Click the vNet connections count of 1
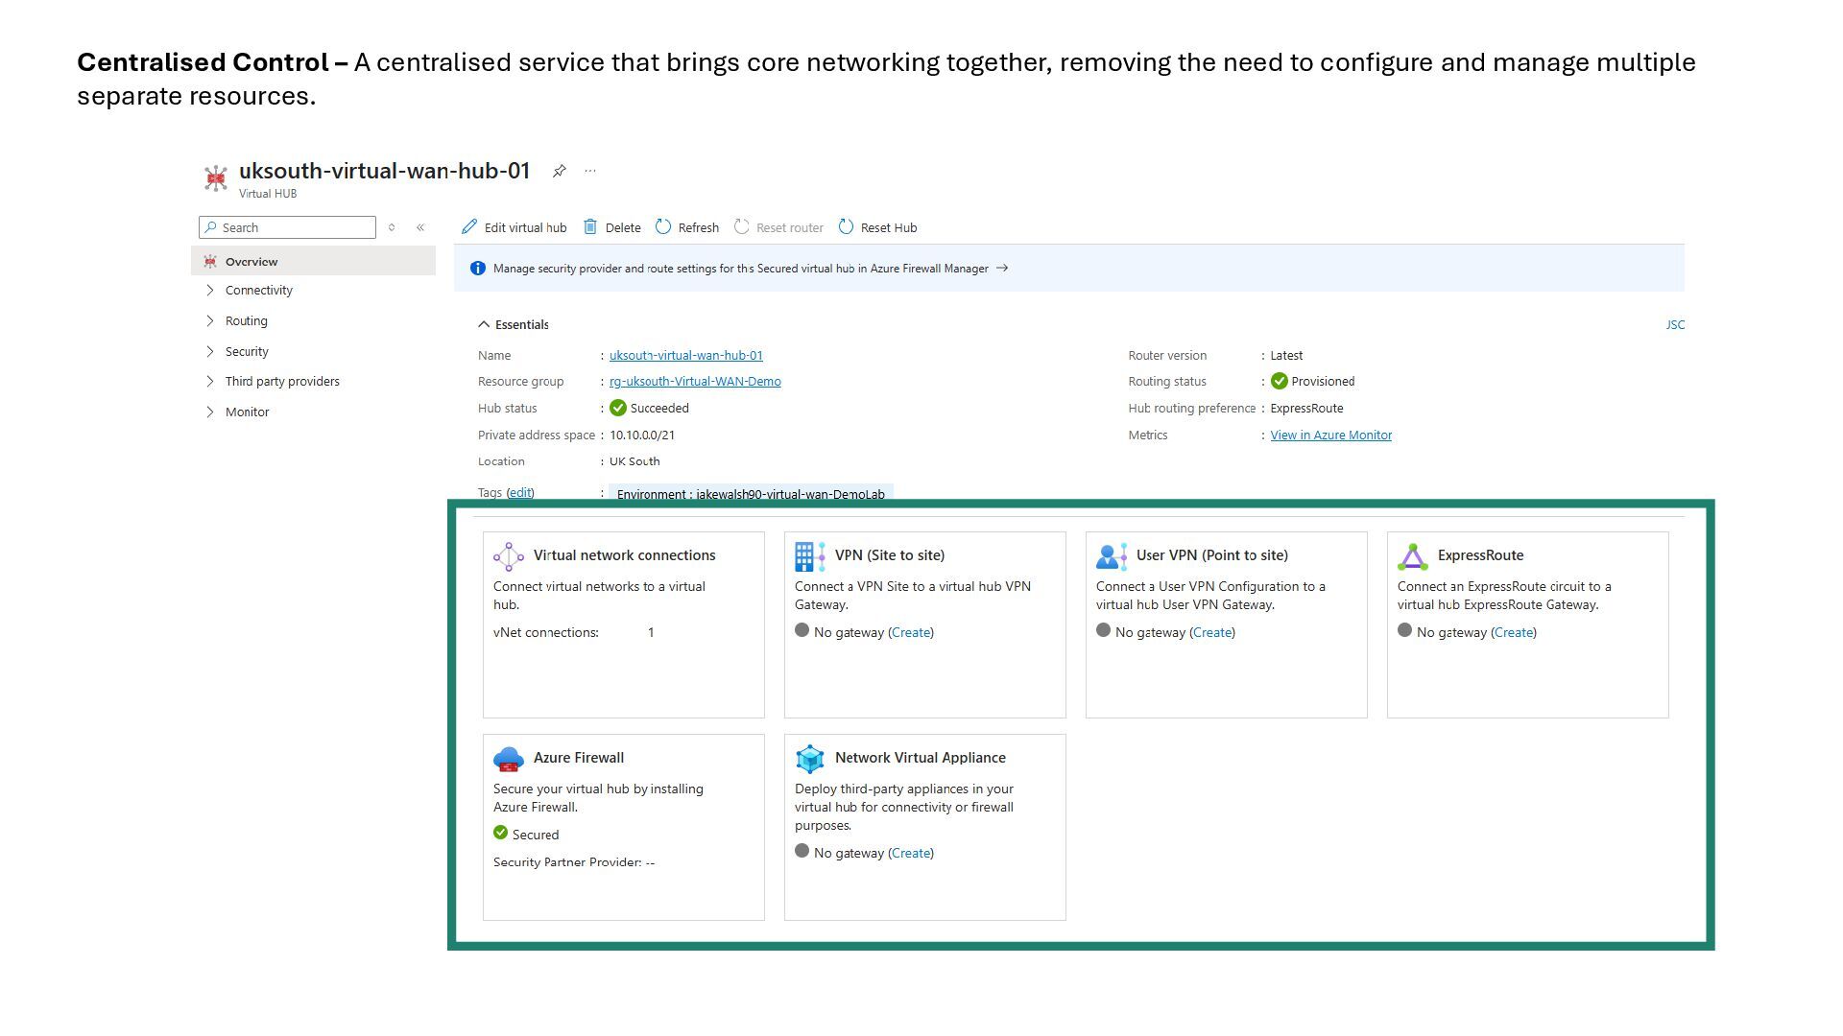The width and height of the screenshot is (1843, 1036). click(651, 632)
